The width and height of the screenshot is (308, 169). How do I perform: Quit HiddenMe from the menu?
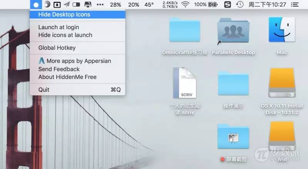click(x=44, y=89)
